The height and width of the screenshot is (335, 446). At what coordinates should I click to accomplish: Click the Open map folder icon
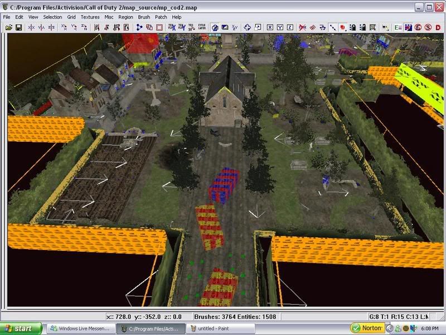point(9,27)
